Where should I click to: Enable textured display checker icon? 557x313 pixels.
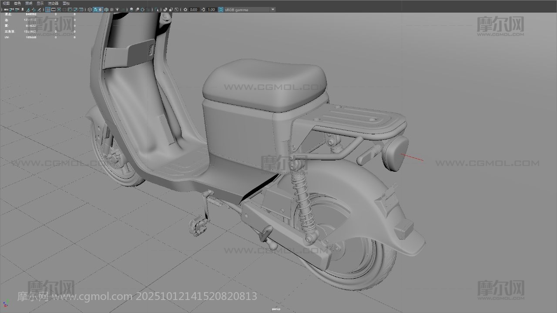pyautogui.click(x=111, y=9)
